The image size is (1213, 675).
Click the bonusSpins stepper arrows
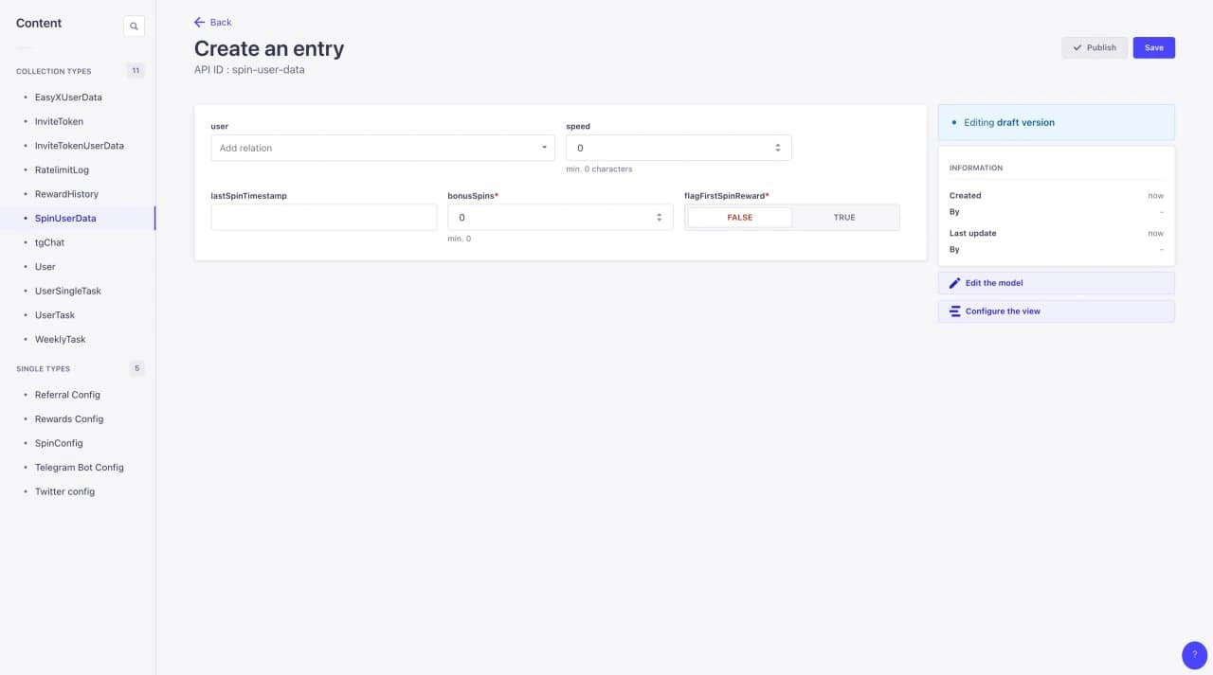[659, 218]
